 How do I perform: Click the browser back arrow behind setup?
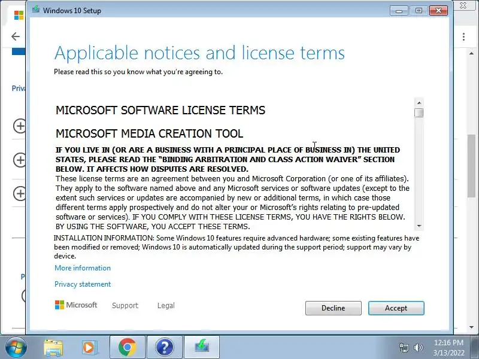tap(16, 36)
